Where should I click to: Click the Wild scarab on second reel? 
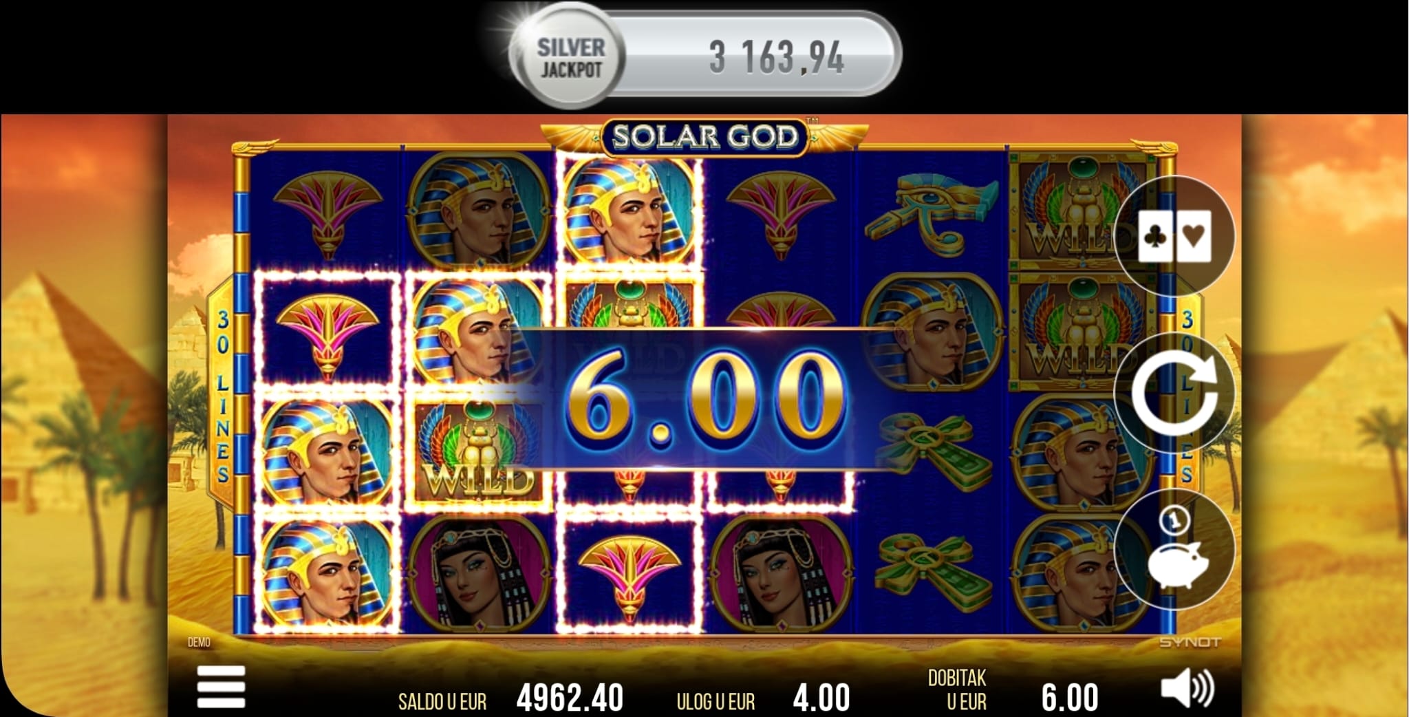click(x=478, y=451)
